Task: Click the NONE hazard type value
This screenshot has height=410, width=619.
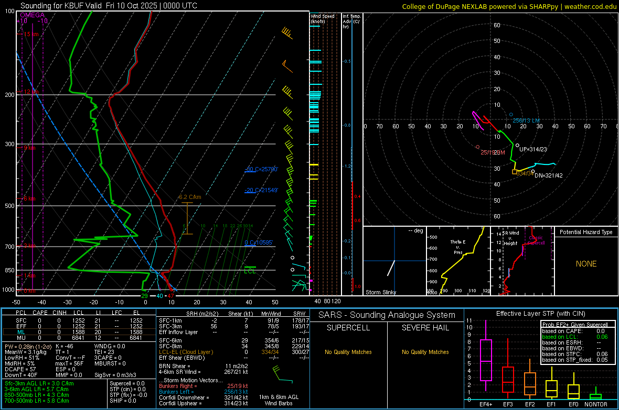Action: point(586,264)
